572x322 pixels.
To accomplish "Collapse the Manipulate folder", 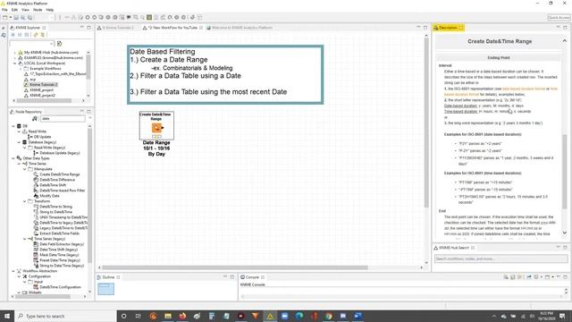I will (x=25, y=169).
